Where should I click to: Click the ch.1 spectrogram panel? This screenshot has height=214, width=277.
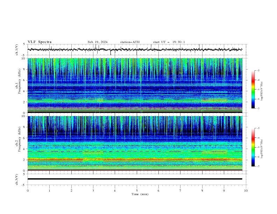135,85
